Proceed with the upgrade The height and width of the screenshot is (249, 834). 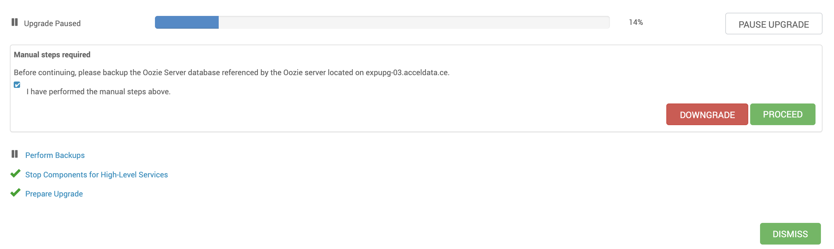[783, 115]
